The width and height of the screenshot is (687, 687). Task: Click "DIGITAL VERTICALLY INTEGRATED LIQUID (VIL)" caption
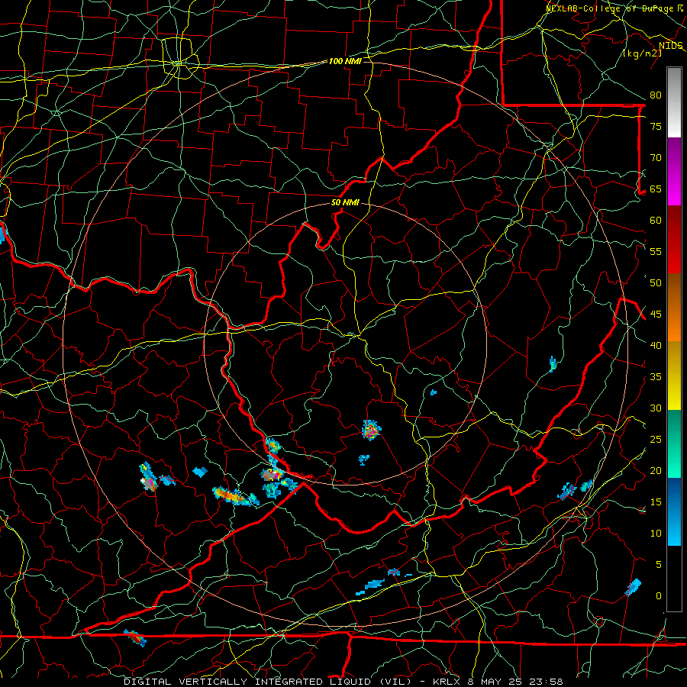(x=268, y=682)
